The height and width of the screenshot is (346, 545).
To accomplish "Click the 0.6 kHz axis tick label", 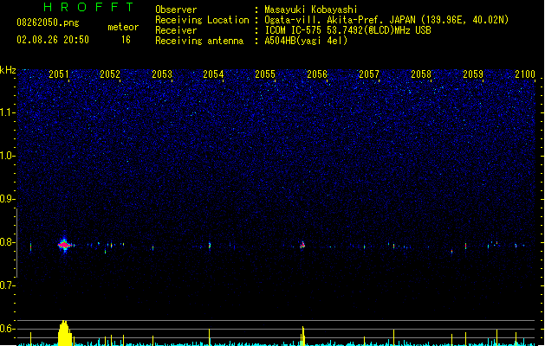I will coord(7,329).
